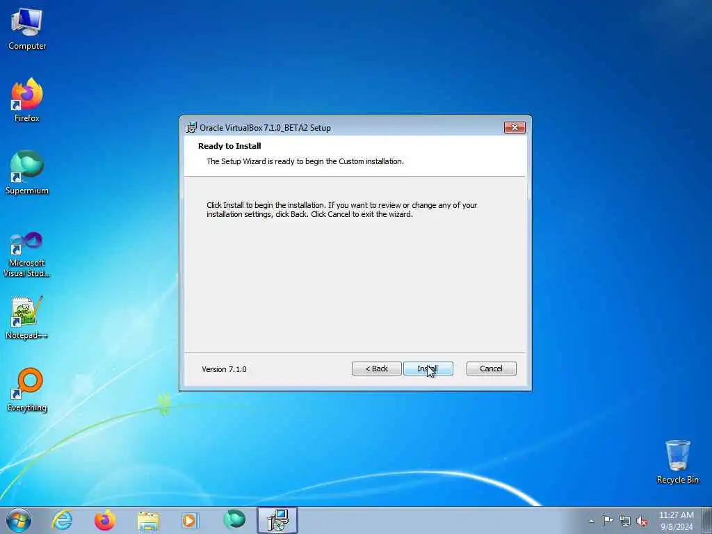Viewport: 712px width, 534px height.
Task: Open the network status tray icon
Action: [x=625, y=521]
